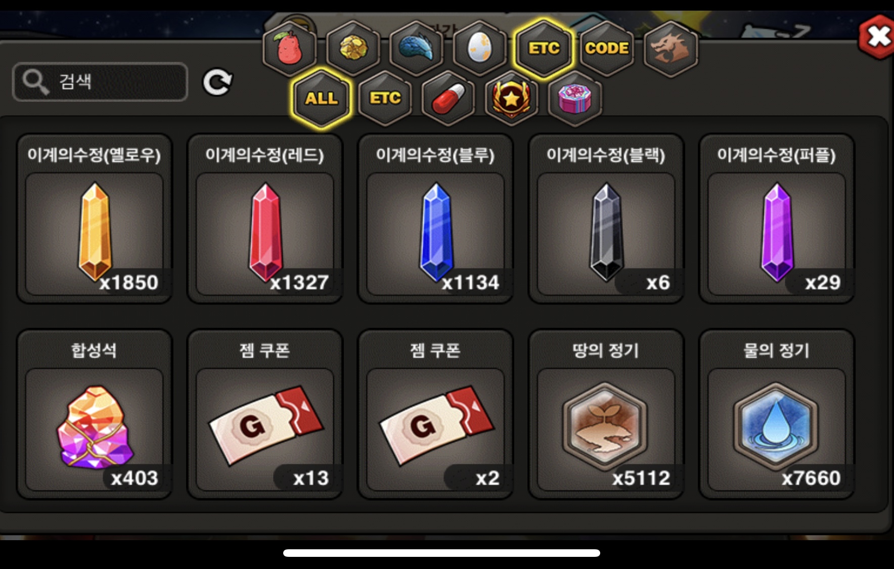The image size is (894, 569).
Task: Select the fruit food category tab
Action: (x=290, y=49)
